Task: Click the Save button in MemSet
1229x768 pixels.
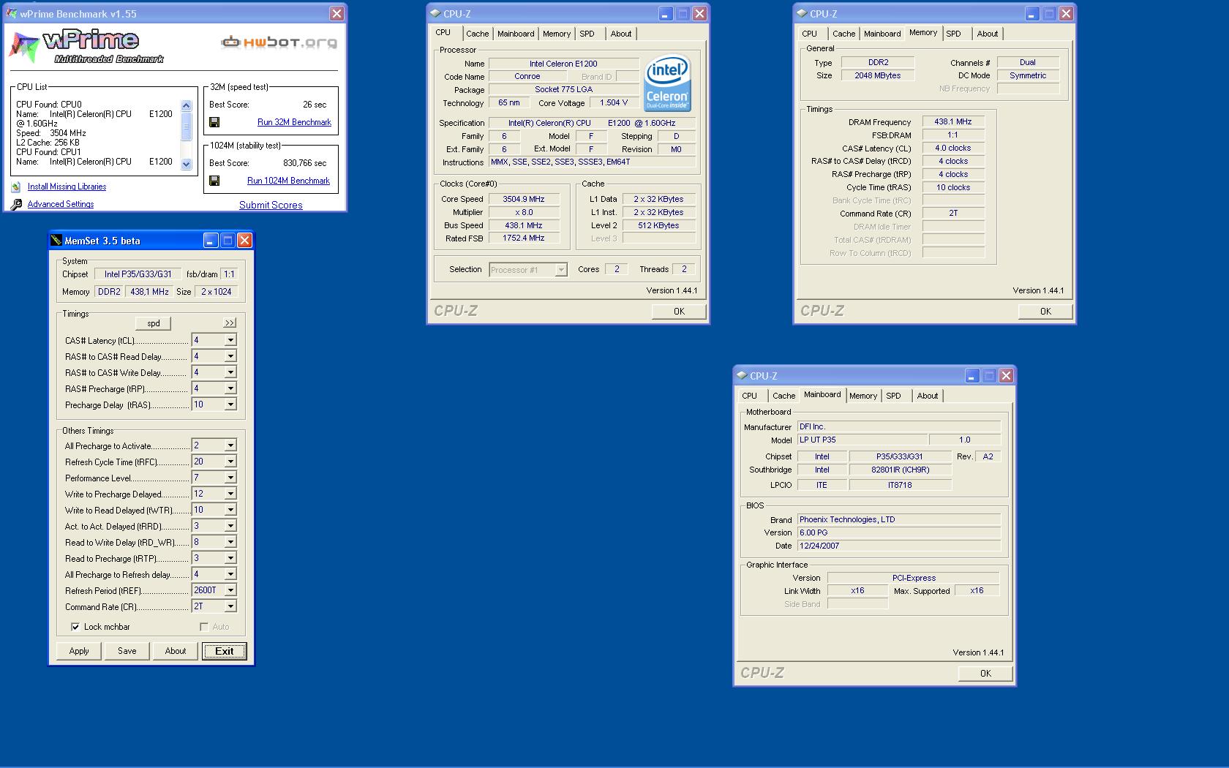Action: (x=127, y=651)
